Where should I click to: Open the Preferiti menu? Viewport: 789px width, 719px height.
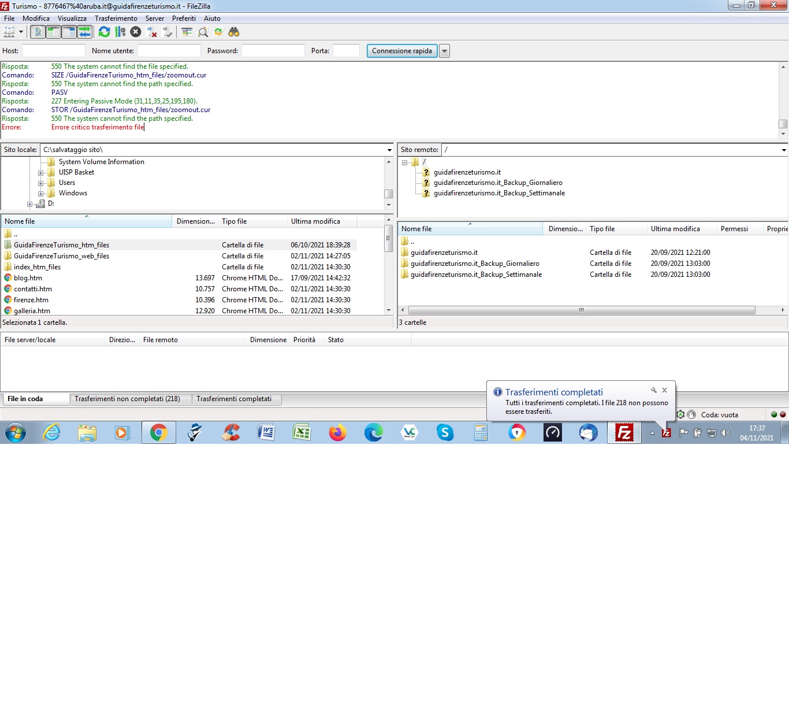[x=184, y=18]
